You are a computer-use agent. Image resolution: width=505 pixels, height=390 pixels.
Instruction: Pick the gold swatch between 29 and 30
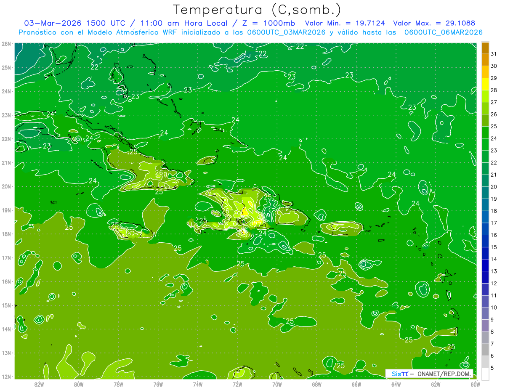(485, 72)
